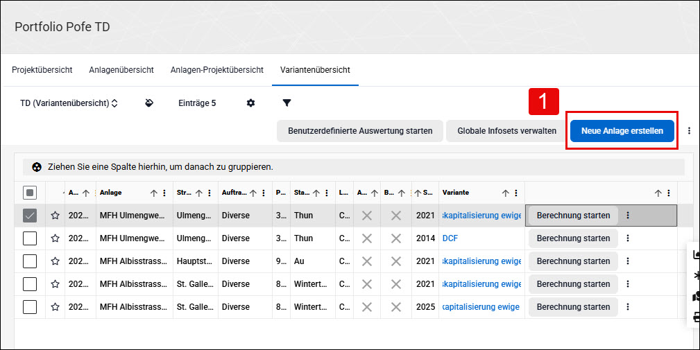700x350 pixels.
Task: Open row menu next to DCF Berechnung starten
Action: (628, 238)
